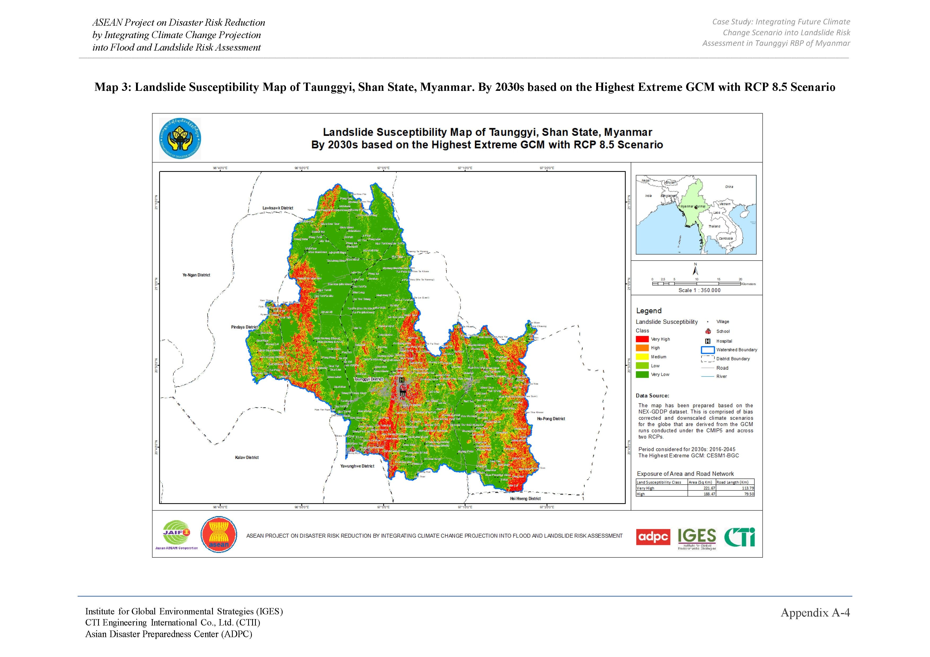The image size is (930, 657).
Task: Click the green CTi logo
Action: tap(739, 537)
